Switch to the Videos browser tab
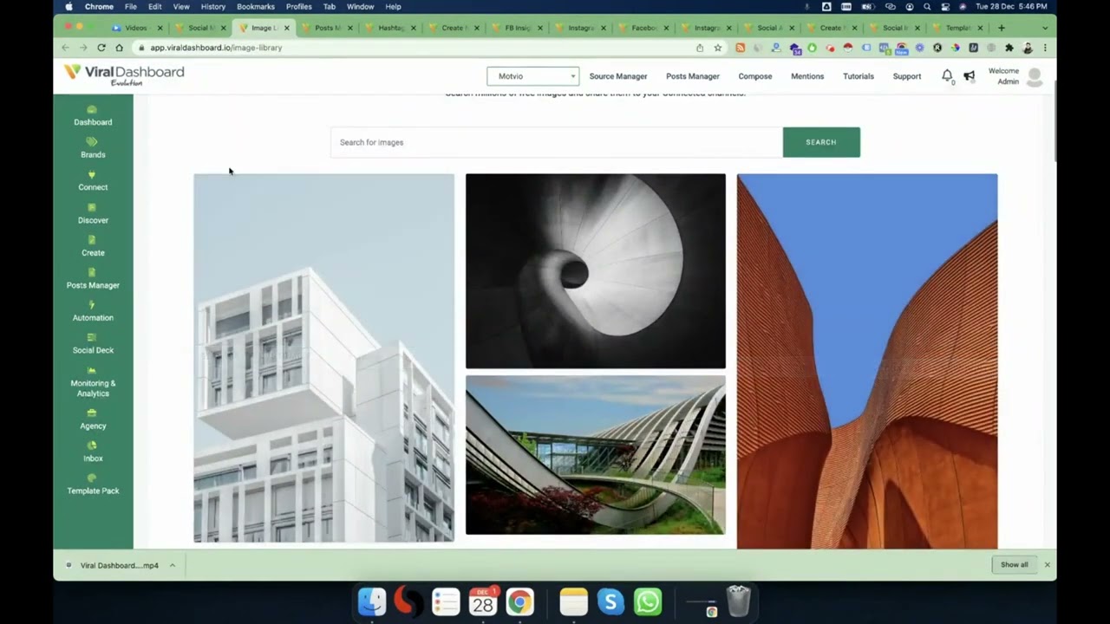 (x=136, y=28)
